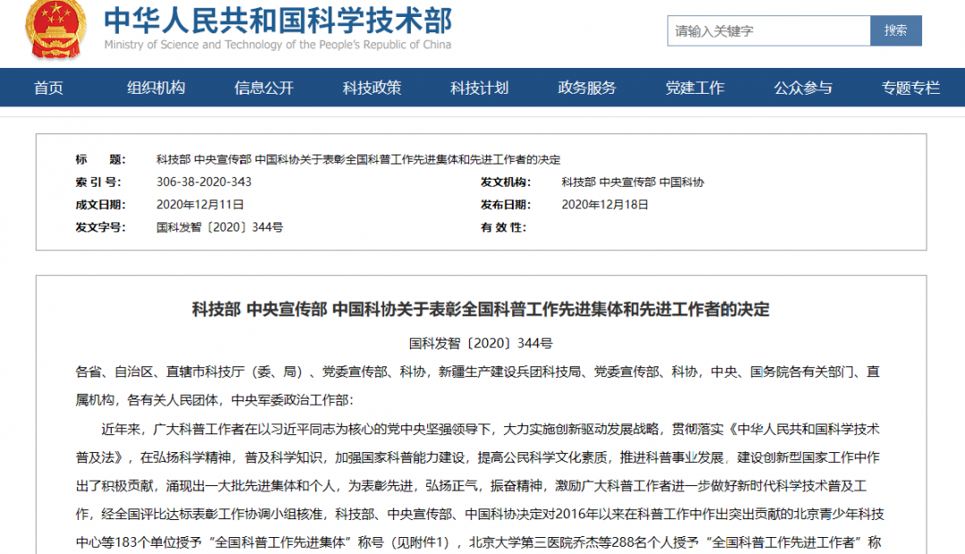Click the line starting 中心等183个单位授予
This screenshot has height=554, width=965.
tap(478, 542)
